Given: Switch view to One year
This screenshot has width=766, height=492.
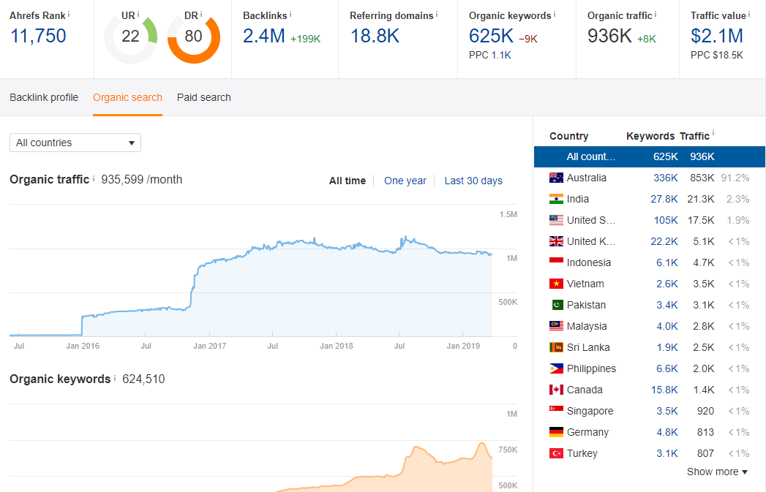Looking at the screenshot, I should coord(405,181).
